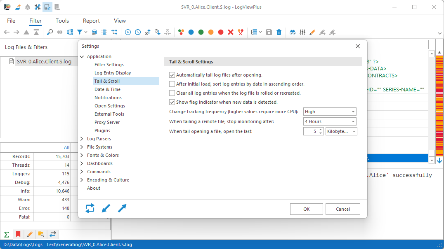
Task: Expand the Commands node
Action: (x=82, y=171)
